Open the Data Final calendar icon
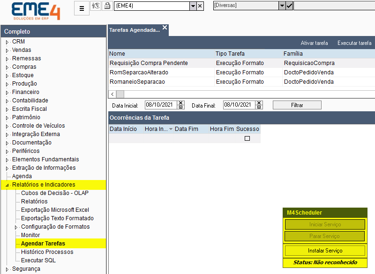This screenshot has height=274, width=375. pyautogui.click(x=259, y=107)
